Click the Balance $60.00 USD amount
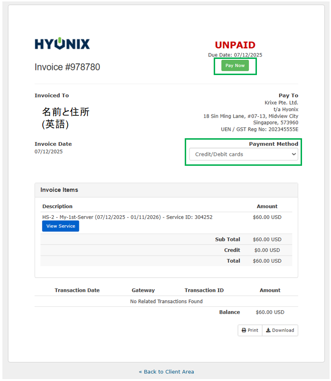Image resolution: width=331 pixels, height=381 pixels. coord(270,312)
